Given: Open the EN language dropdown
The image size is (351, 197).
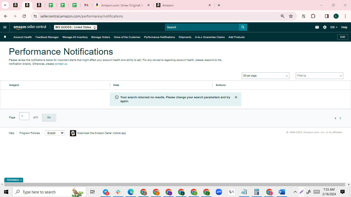Looking at the screenshot, I should [x=334, y=27].
